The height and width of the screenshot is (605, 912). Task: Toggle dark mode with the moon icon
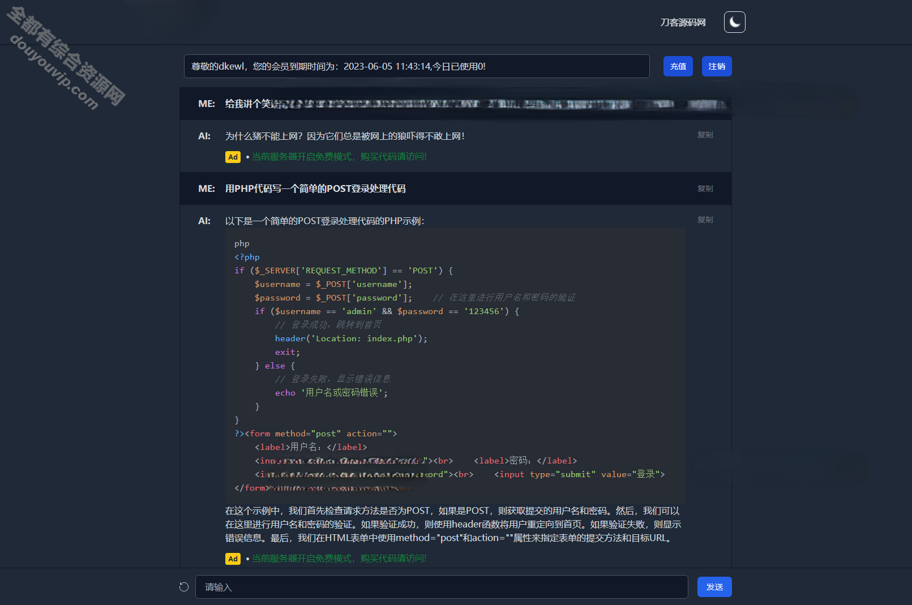point(734,22)
